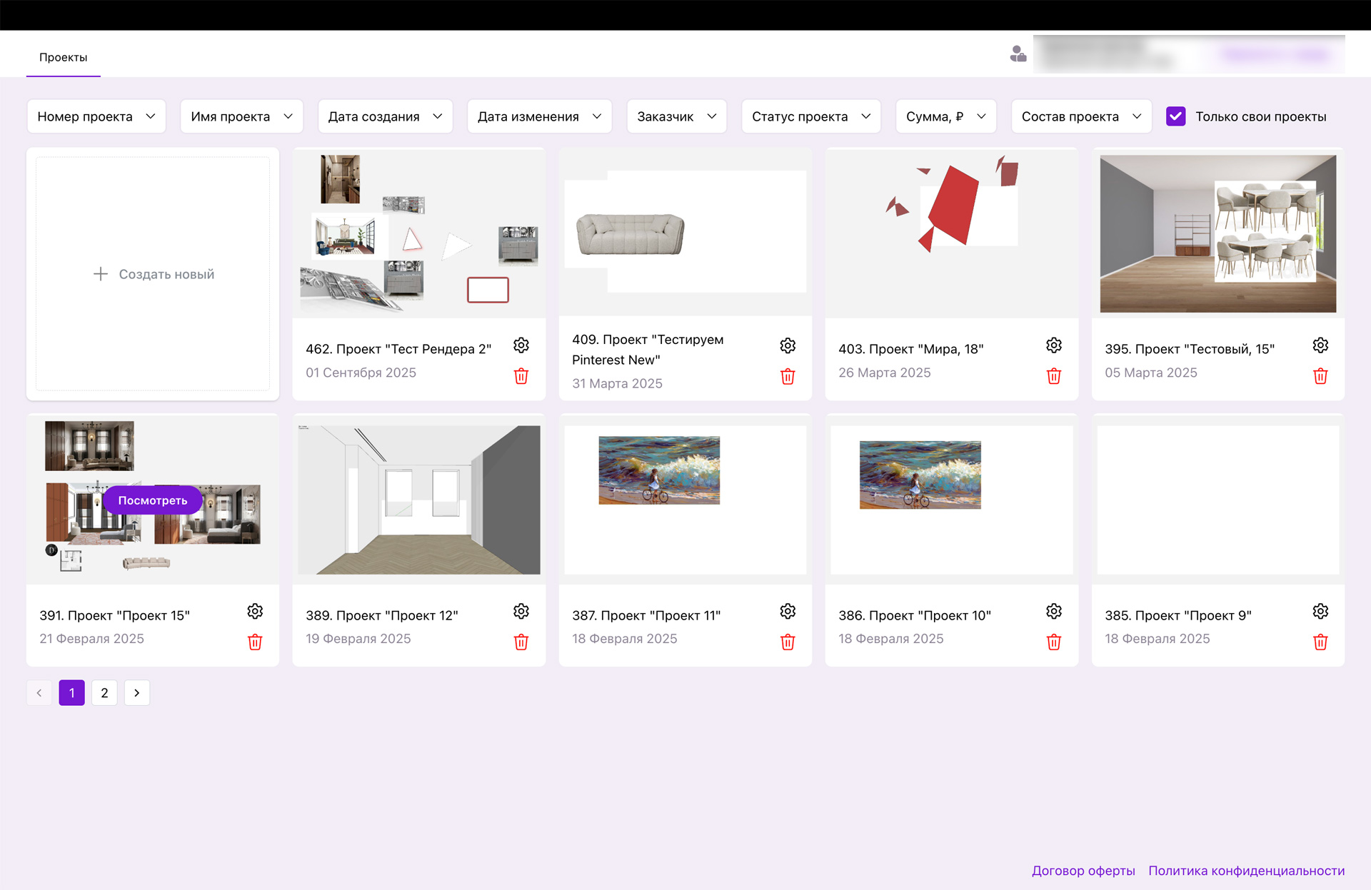Open Дата создания filter dropdown
The width and height of the screenshot is (1371, 890).
click(386, 116)
